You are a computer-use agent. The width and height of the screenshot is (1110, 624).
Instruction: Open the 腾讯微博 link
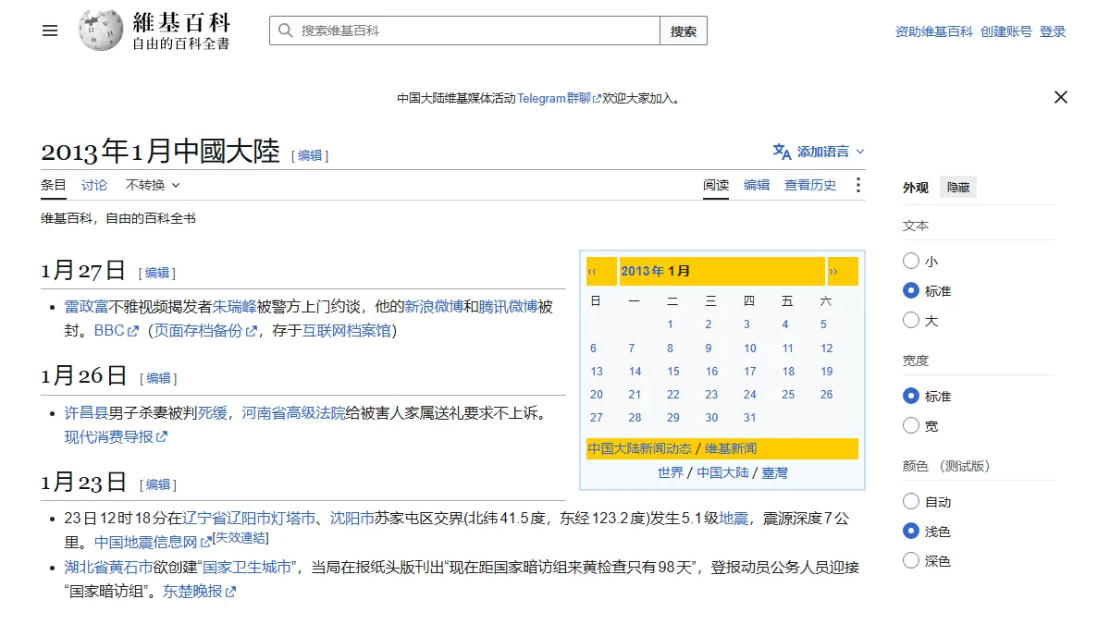tap(508, 306)
